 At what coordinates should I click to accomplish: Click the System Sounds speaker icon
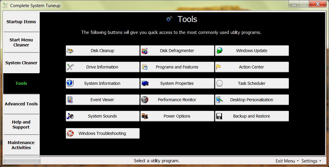(70, 116)
